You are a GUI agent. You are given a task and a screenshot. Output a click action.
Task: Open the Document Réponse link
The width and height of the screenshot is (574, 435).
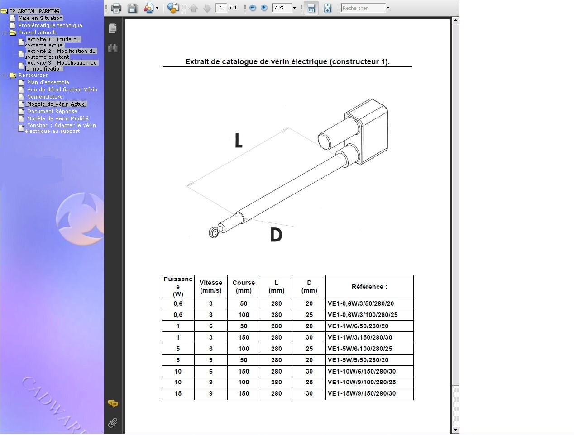pyautogui.click(x=52, y=111)
